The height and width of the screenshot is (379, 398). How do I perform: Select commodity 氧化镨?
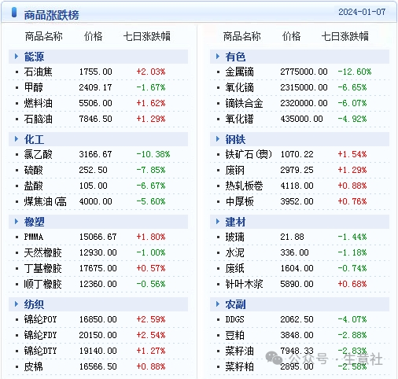[240, 119]
